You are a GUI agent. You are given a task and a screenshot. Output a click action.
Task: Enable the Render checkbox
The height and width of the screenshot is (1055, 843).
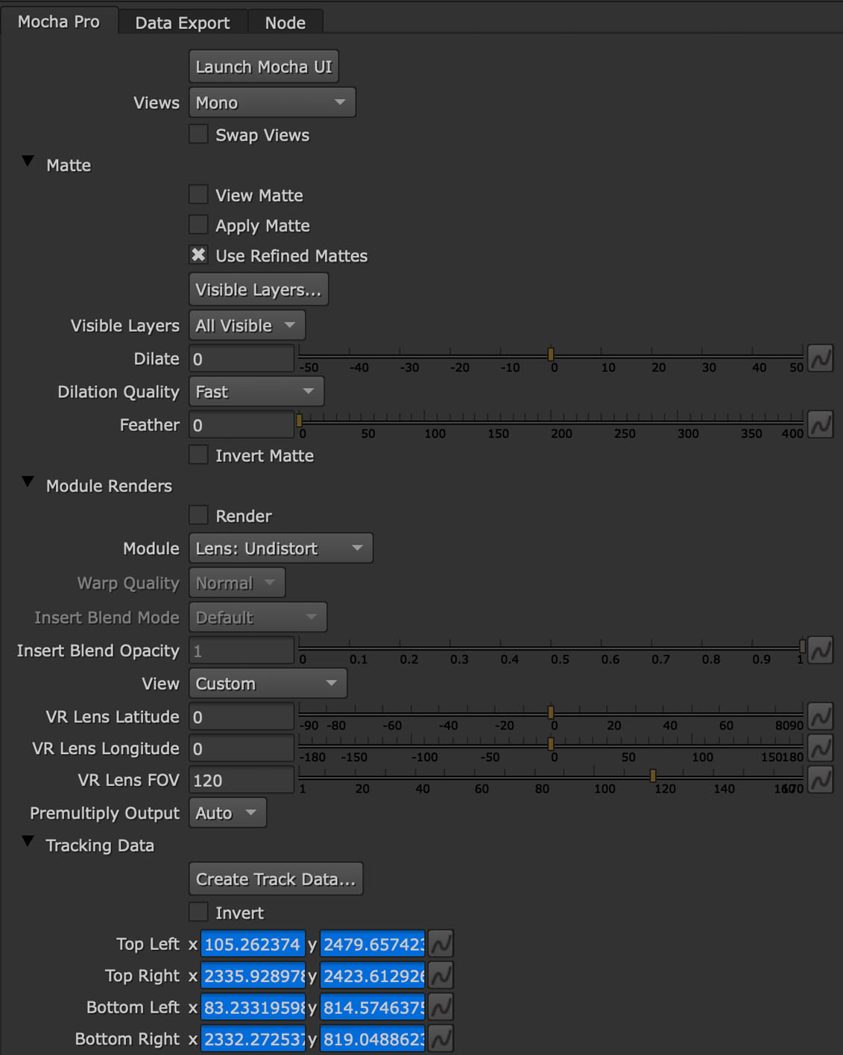click(x=198, y=515)
